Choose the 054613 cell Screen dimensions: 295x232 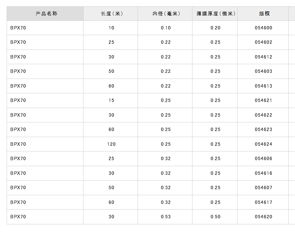[264, 86]
